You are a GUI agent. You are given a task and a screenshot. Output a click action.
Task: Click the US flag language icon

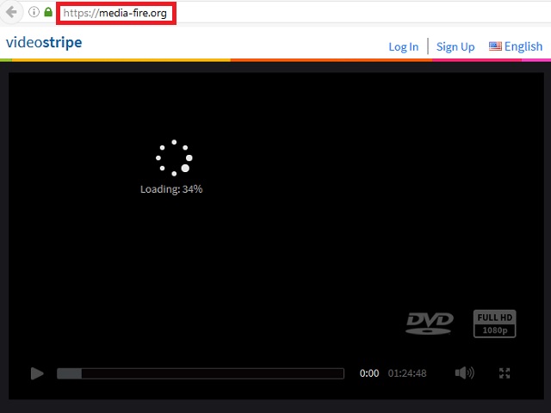coord(495,46)
